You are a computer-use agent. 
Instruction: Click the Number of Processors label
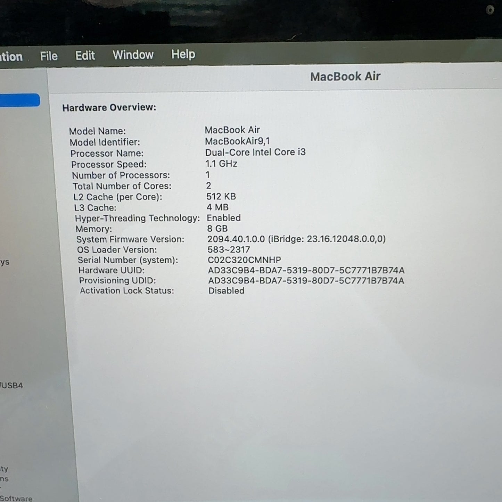click(x=121, y=175)
